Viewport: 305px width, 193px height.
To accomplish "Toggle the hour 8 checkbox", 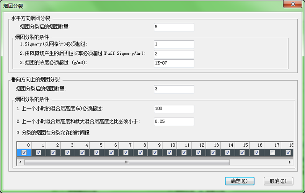I will (x=140, y=152).
